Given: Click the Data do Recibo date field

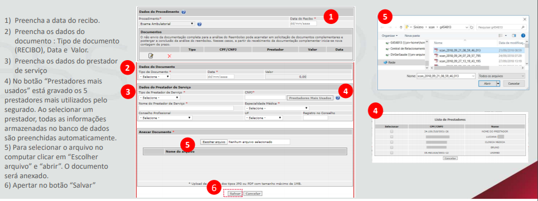Looking at the screenshot, I should click(x=303, y=23).
